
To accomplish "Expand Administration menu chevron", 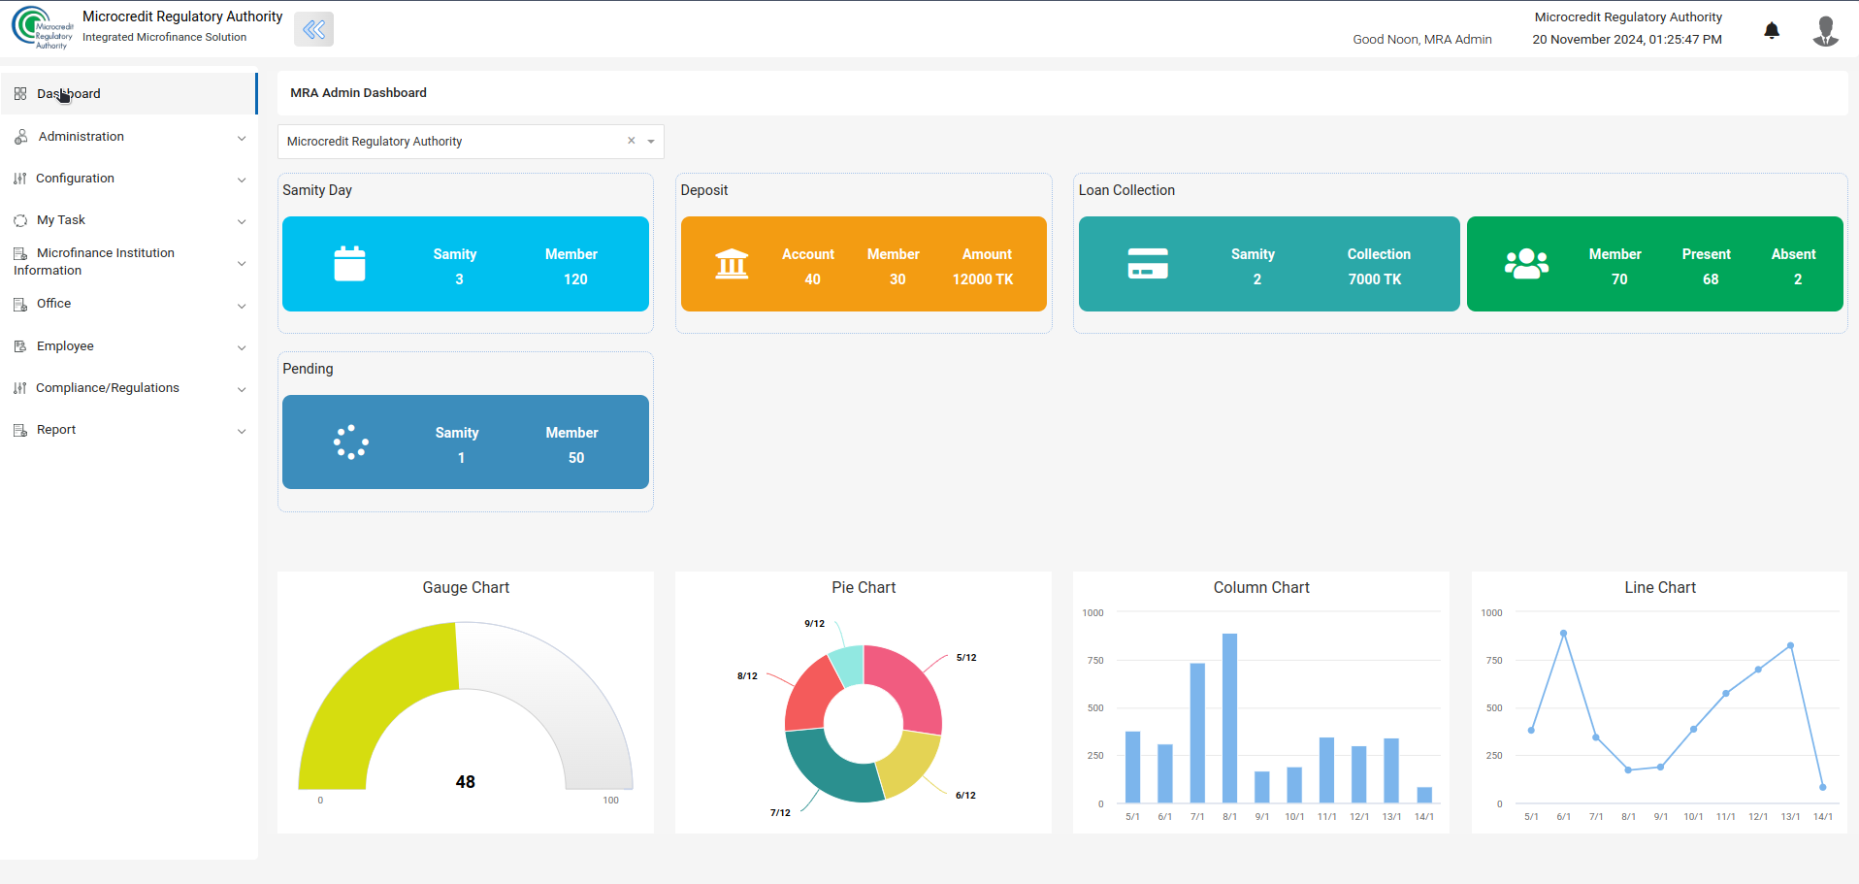I will 242,138.
